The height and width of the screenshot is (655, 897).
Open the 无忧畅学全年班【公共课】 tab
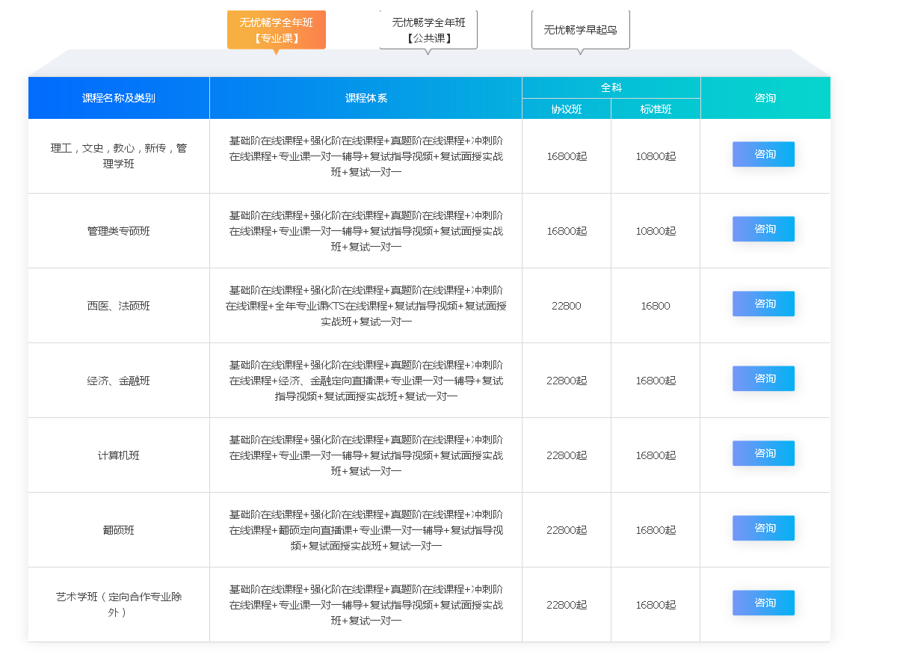coord(428,29)
